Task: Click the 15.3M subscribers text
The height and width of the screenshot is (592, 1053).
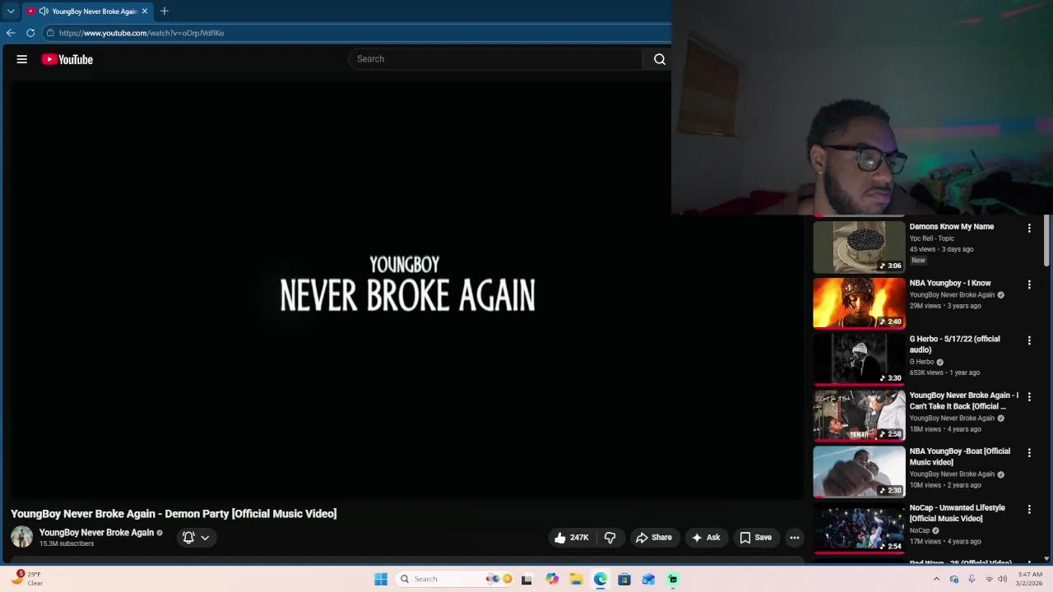Action: point(67,543)
